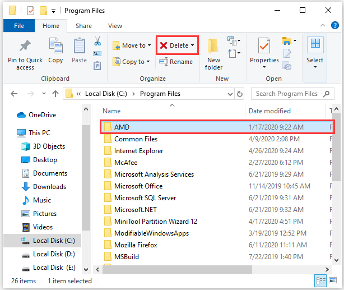Click the History icon in Open group
The width and height of the screenshot is (344, 290).
point(287,66)
